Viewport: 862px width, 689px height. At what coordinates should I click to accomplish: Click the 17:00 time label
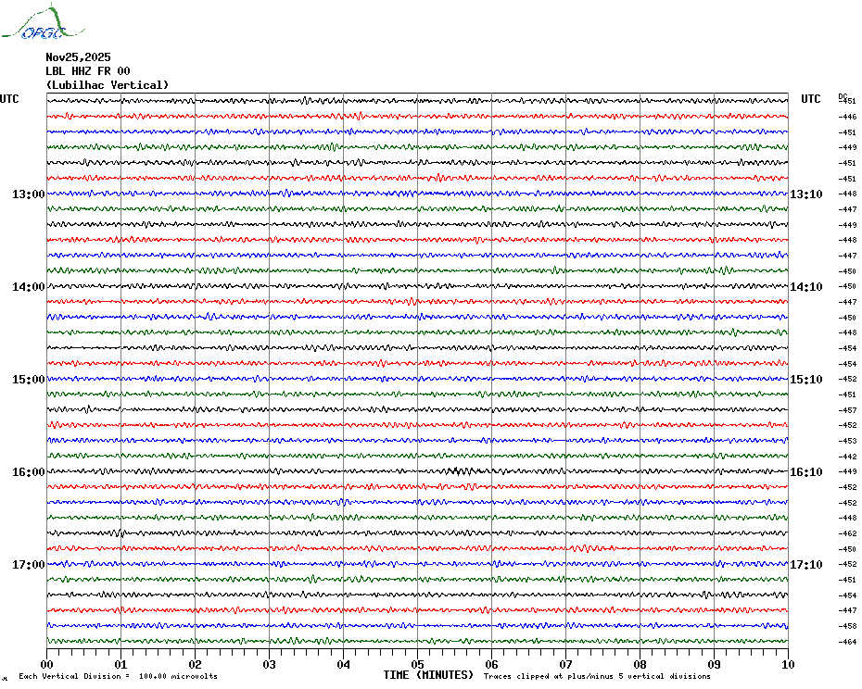(29, 564)
